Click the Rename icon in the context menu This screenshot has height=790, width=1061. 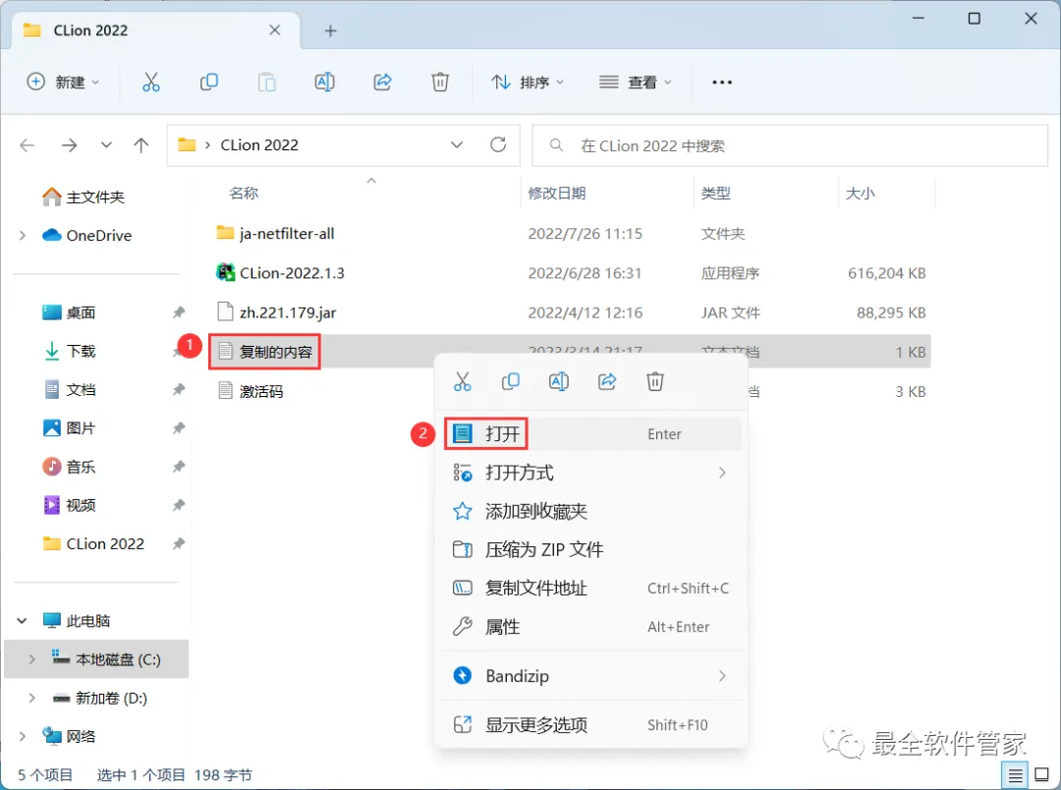(x=559, y=382)
